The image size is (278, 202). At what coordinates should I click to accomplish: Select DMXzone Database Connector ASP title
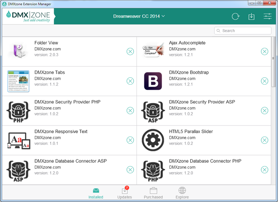pos(71,161)
